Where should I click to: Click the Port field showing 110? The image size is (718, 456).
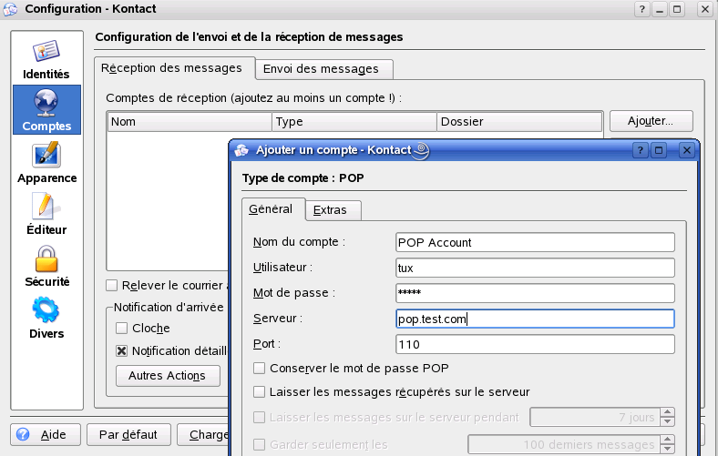[x=535, y=344]
